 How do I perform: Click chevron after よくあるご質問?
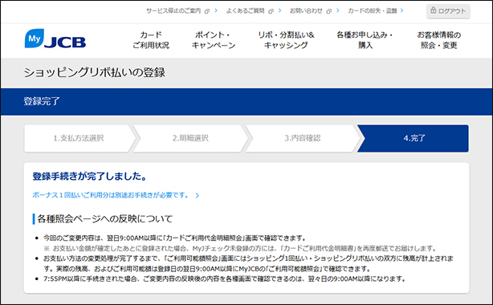[x=280, y=10]
